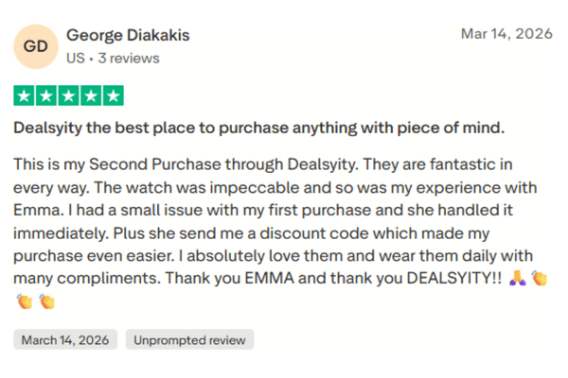Click the "Mar 14, 2026" date at top right
The image size is (568, 378).
506,34
